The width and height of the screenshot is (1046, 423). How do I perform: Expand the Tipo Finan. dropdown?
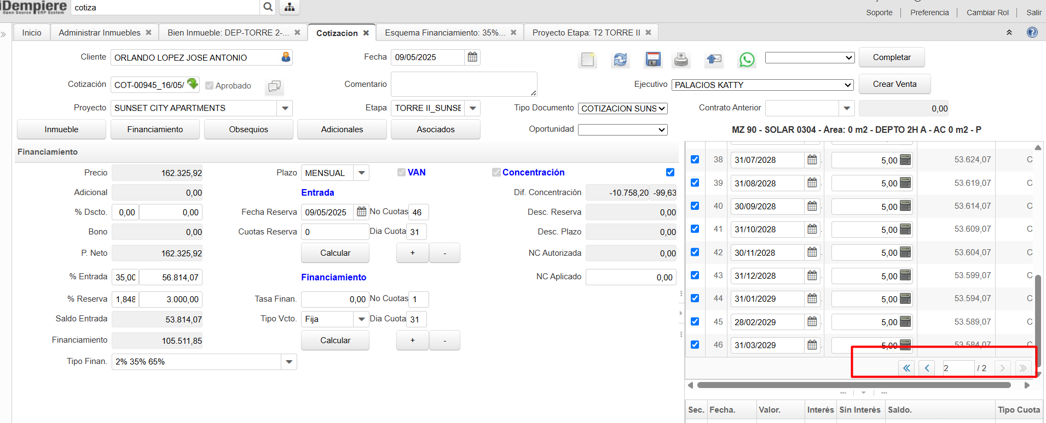pos(289,362)
